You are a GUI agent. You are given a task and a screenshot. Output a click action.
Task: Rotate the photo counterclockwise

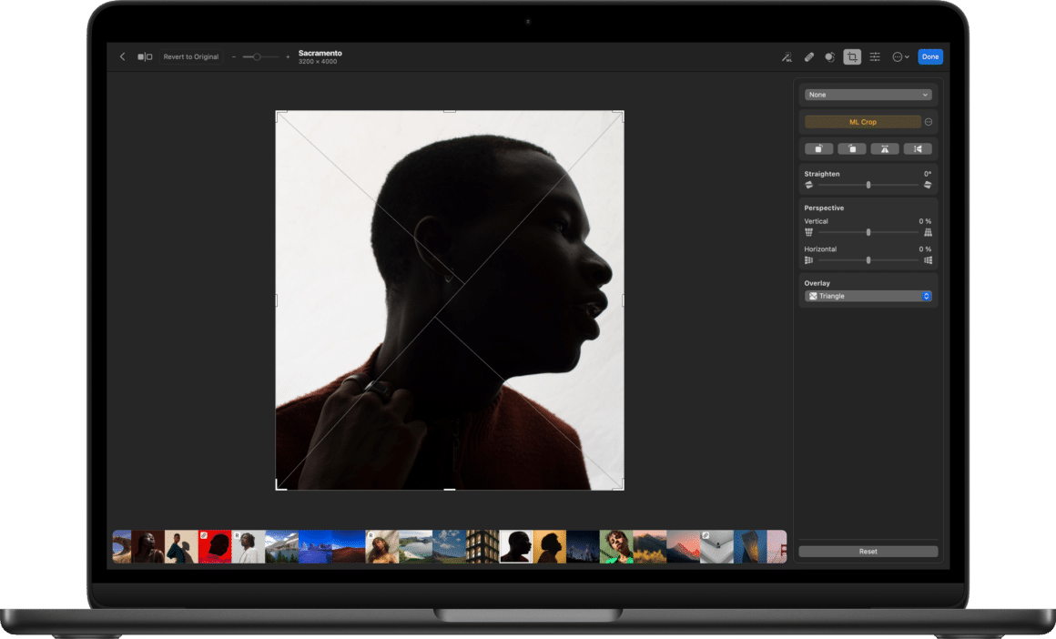coord(818,148)
